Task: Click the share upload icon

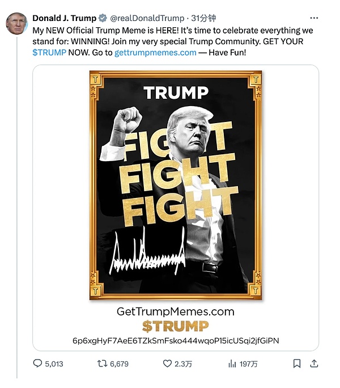Action: coord(314,363)
